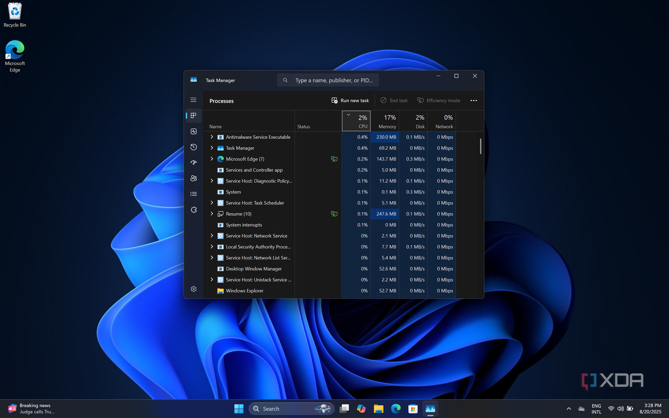Open the Users page icon
669x418 pixels.
pos(193,178)
